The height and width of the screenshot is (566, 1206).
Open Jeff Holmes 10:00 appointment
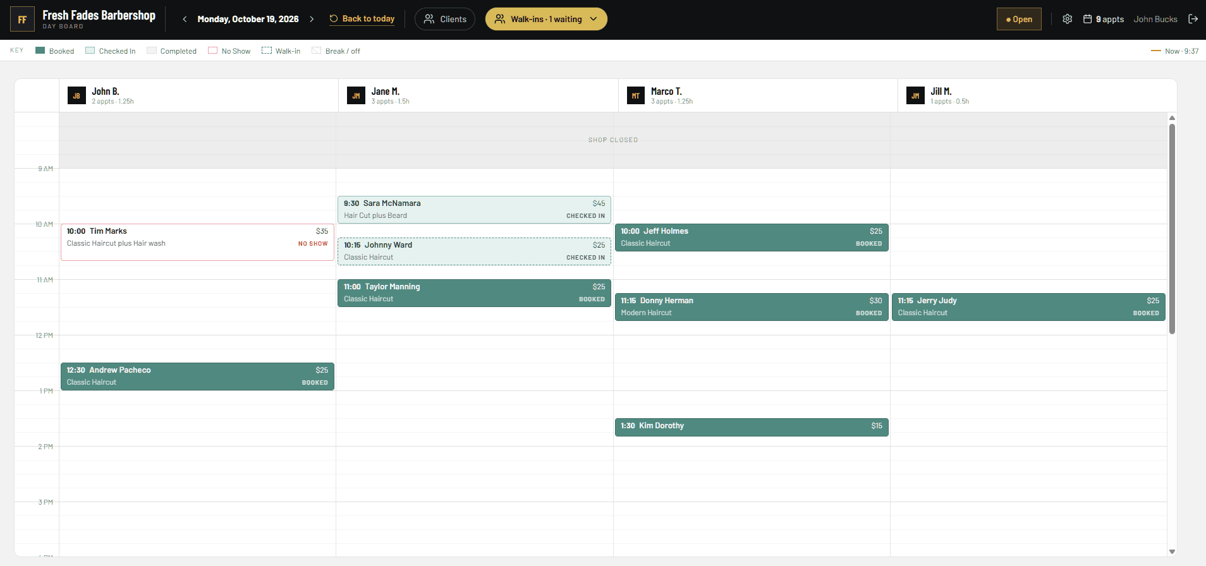tap(752, 238)
